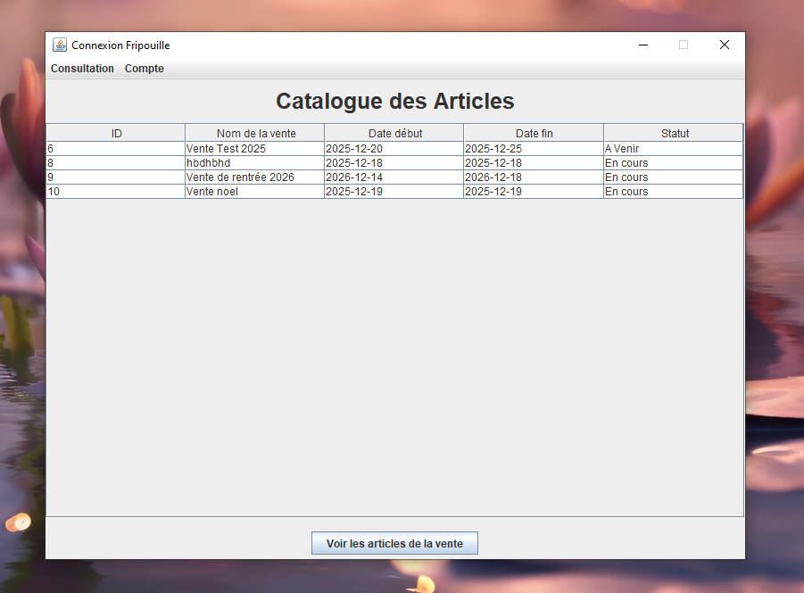Click the A Venir status cell
The height and width of the screenshot is (593, 804).
pos(625,149)
